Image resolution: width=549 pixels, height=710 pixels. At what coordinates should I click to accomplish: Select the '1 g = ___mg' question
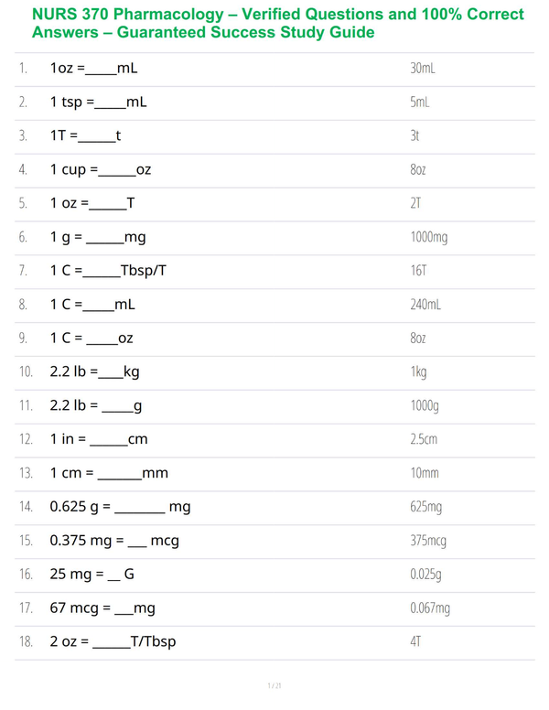coord(98,237)
